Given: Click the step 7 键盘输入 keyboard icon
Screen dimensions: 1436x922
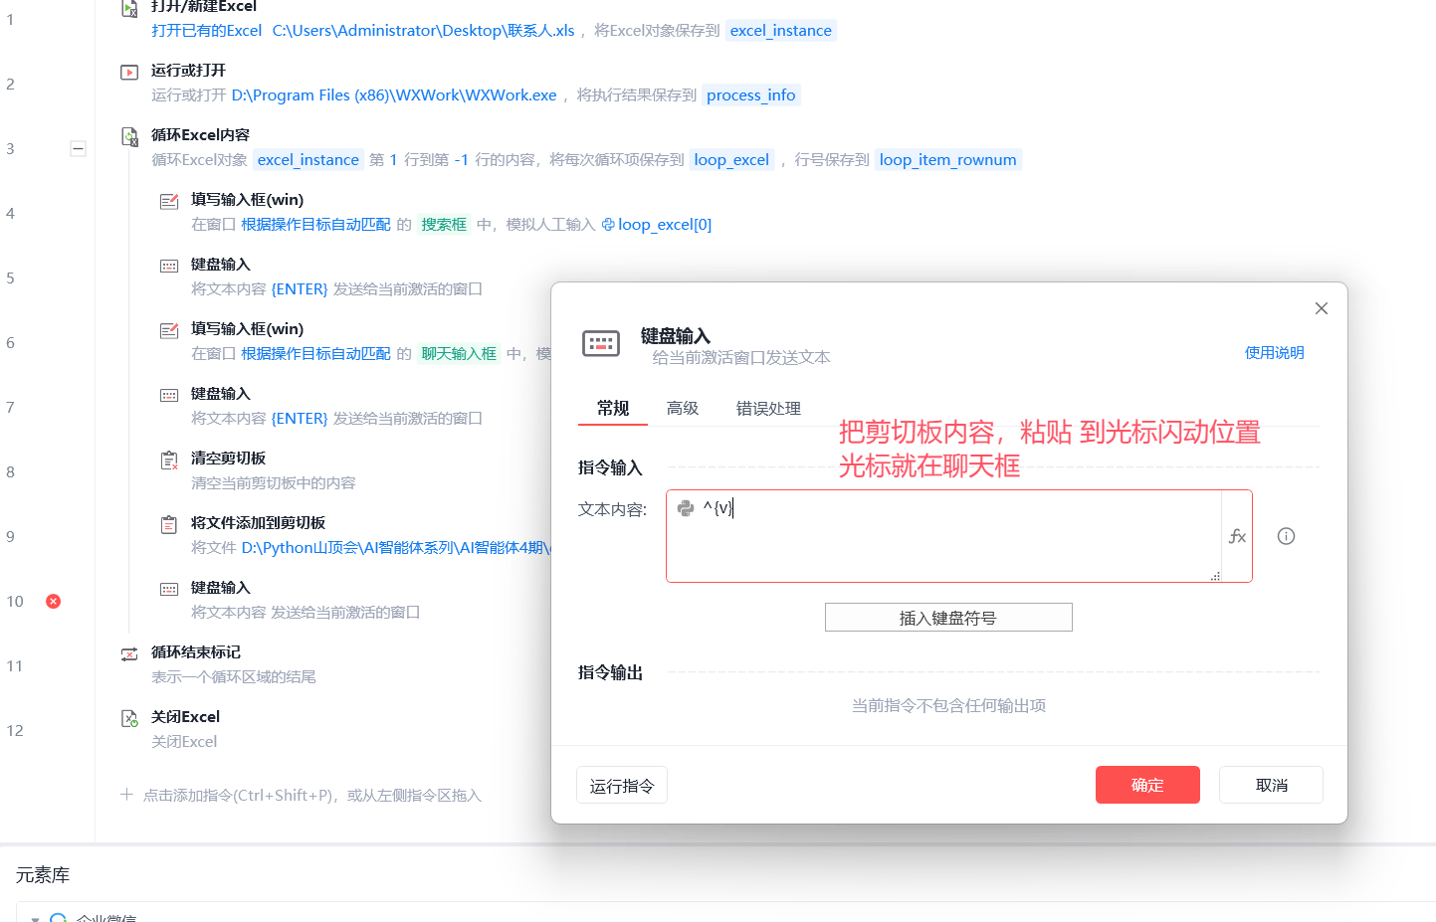Looking at the screenshot, I should pyautogui.click(x=169, y=395).
